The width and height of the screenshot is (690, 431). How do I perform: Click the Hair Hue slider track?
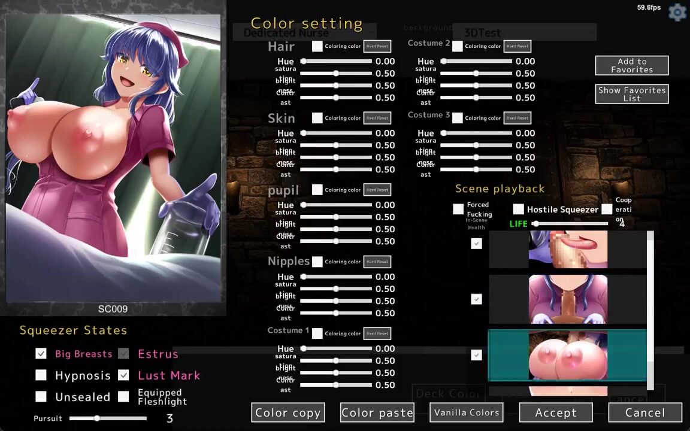(337, 61)
